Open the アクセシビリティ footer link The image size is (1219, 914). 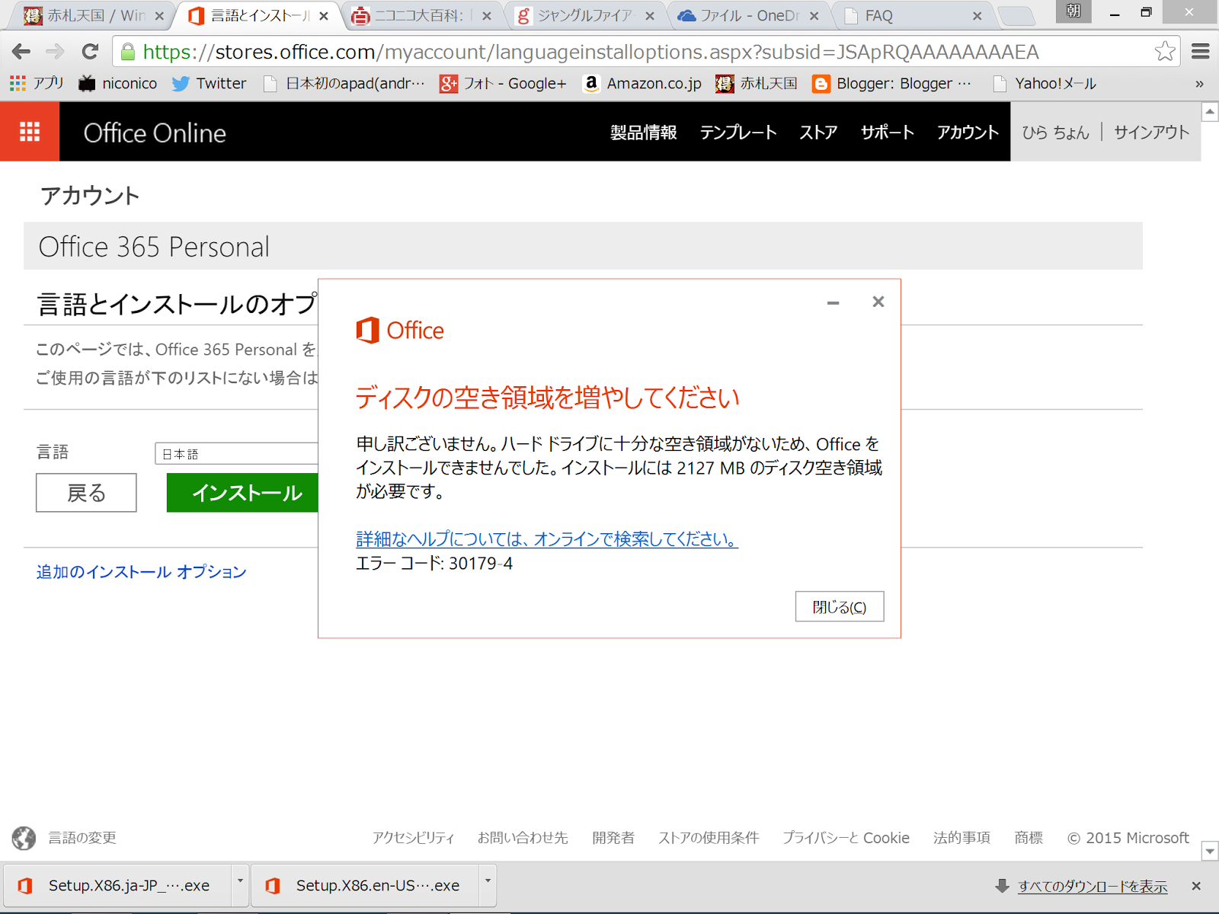click(413, 838)
